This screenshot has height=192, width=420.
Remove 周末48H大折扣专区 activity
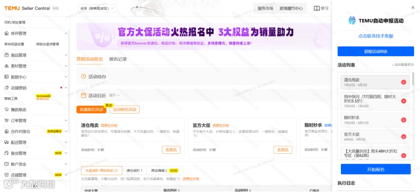[x=404, y=156]
